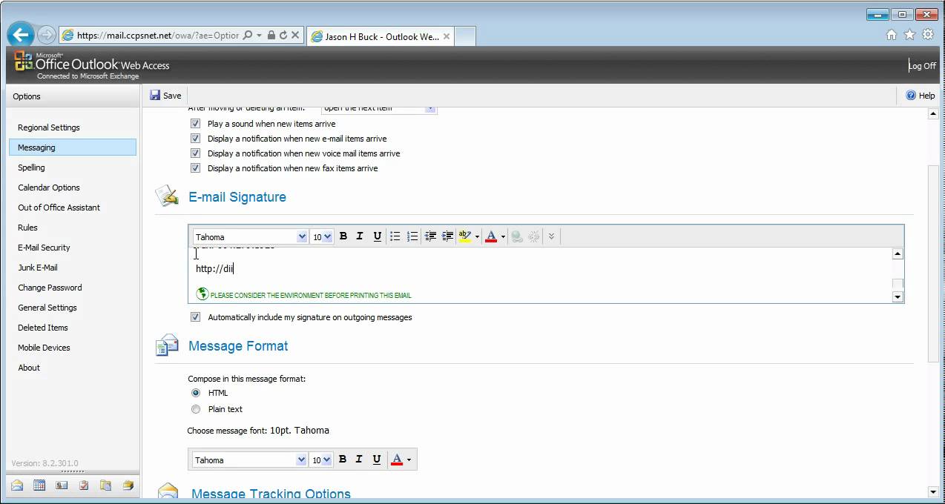Open default message font size dropdown
Screen dimensions: 945x504
tap(327, 460)
